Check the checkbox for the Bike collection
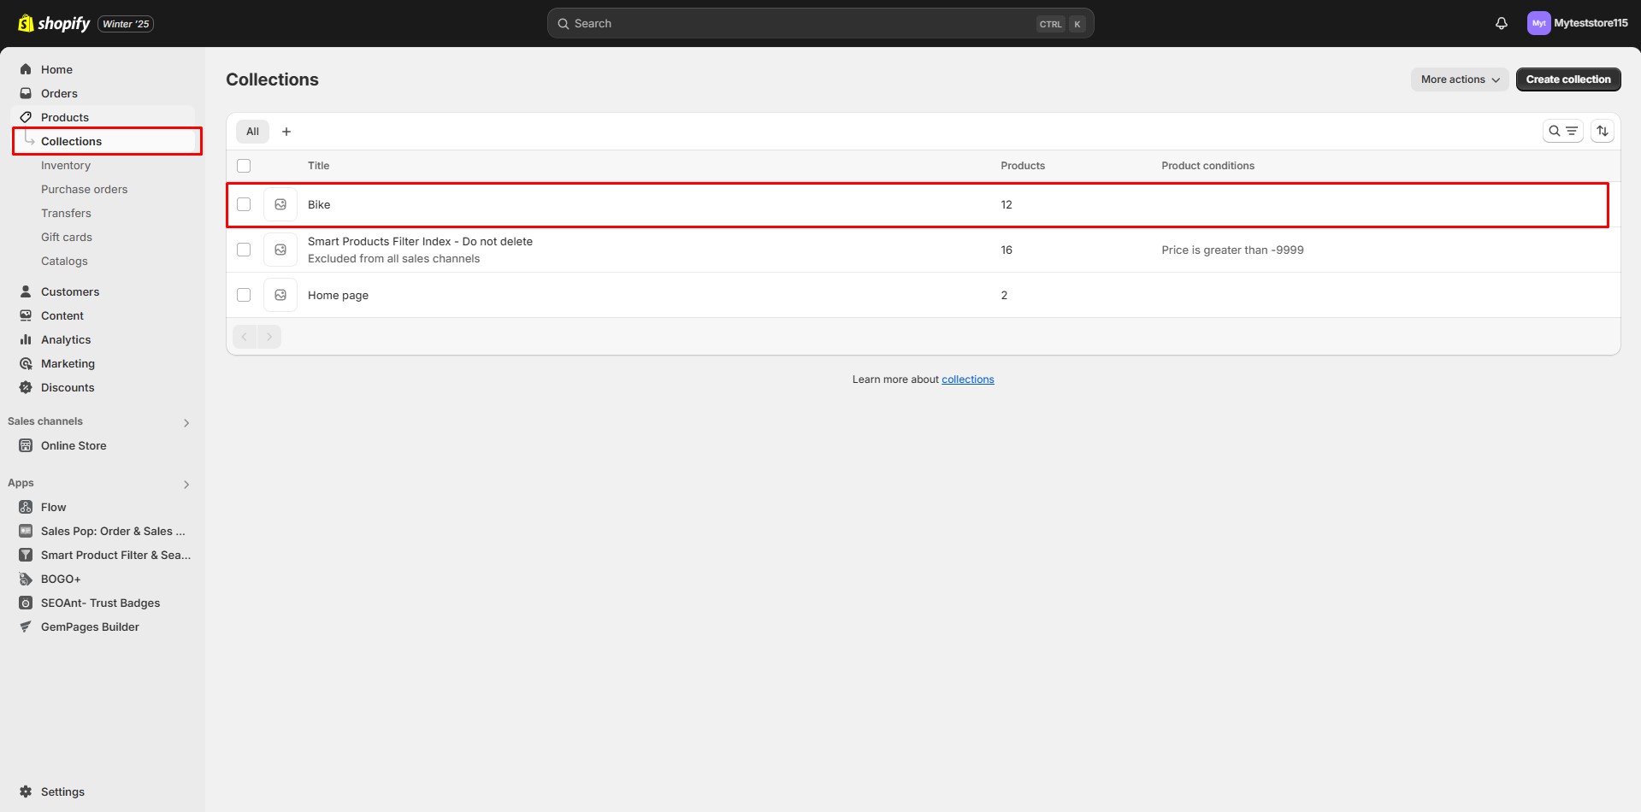1641x812 pixels. click(244, 204)
